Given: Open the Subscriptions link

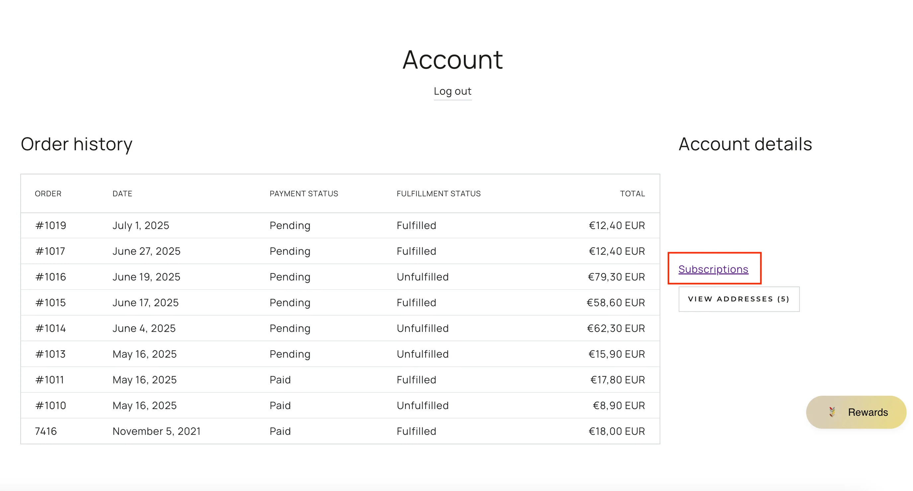Looking at the screenshot, I should pos(713,269).
